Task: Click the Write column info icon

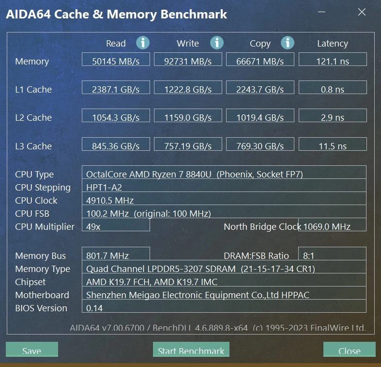Action: tap(217, 43)
